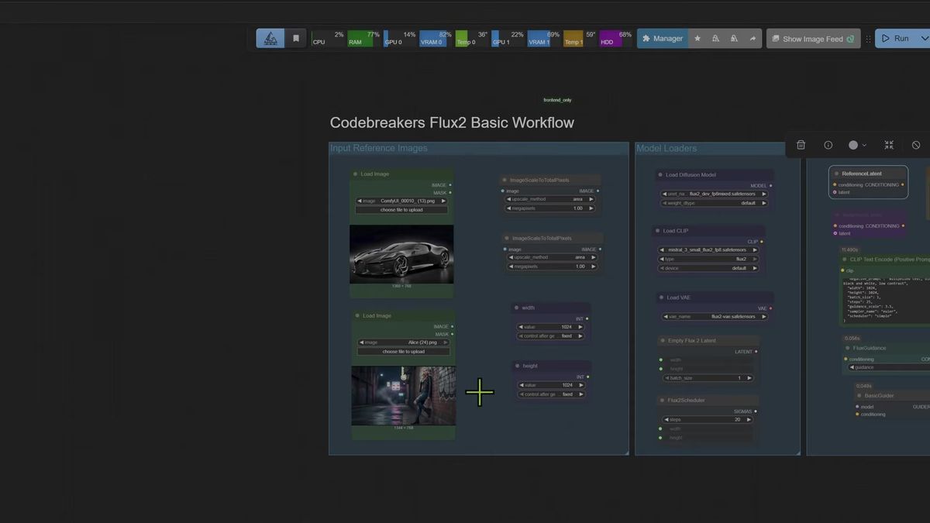The width and height of the screenshot is (930, 523).
Task: Collapse Load Diffusion Model node dot
Action: tap(660, 175)
